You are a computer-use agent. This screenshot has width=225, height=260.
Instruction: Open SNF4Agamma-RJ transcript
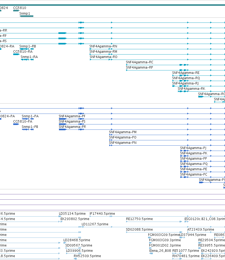click(x=185, y=83)
